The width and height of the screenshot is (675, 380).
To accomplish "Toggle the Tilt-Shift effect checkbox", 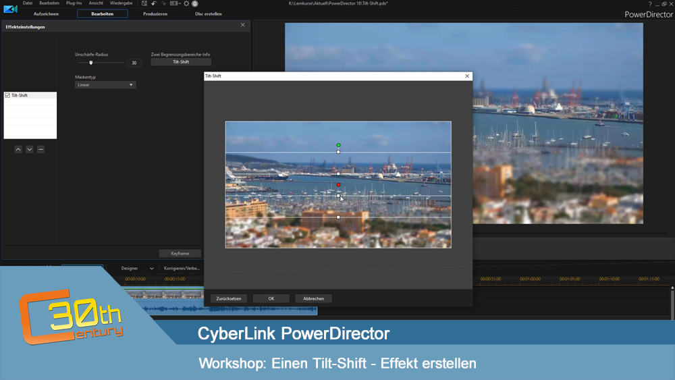I will pyautogui.click(x=7, y=95).
